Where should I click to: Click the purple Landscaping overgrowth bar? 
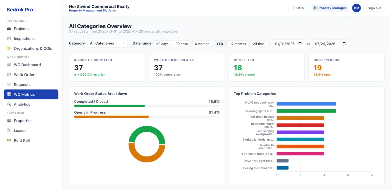301,132
